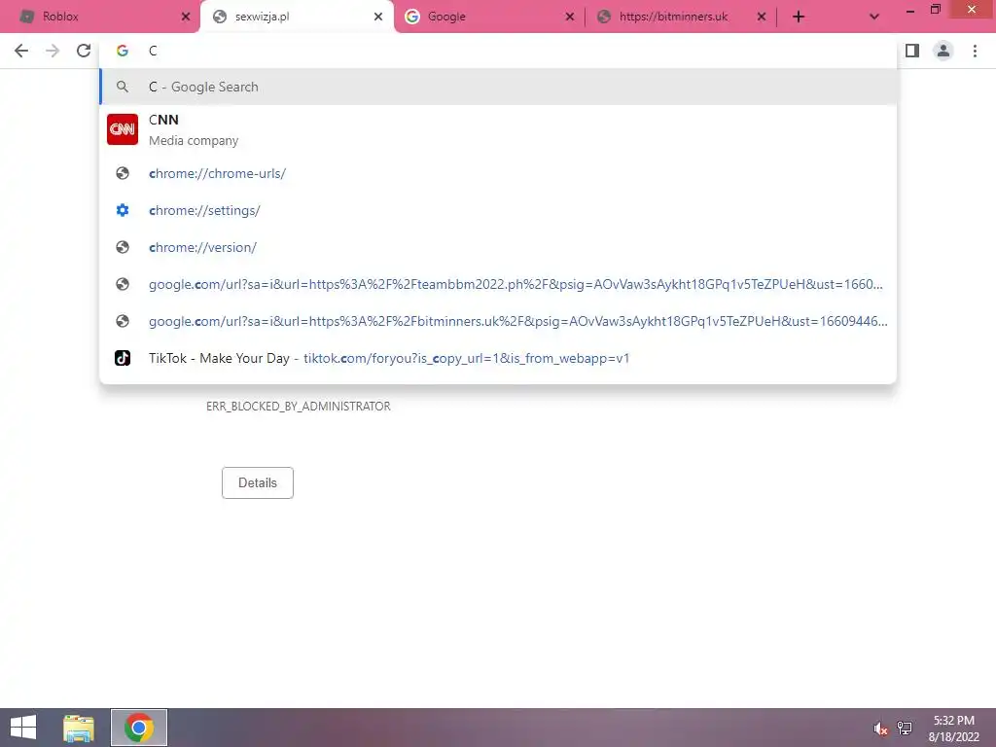Open a new tab with plus button
Viewport: 996px width, 747px height.
tap(799, 18)
